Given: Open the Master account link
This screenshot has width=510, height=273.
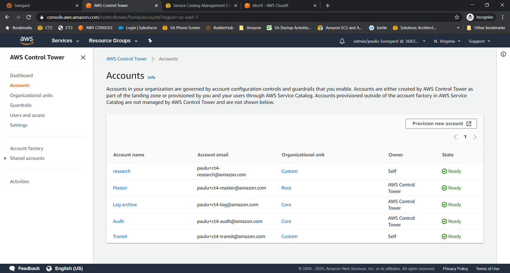Looking at the screenshot, I should tap(120, 188).
